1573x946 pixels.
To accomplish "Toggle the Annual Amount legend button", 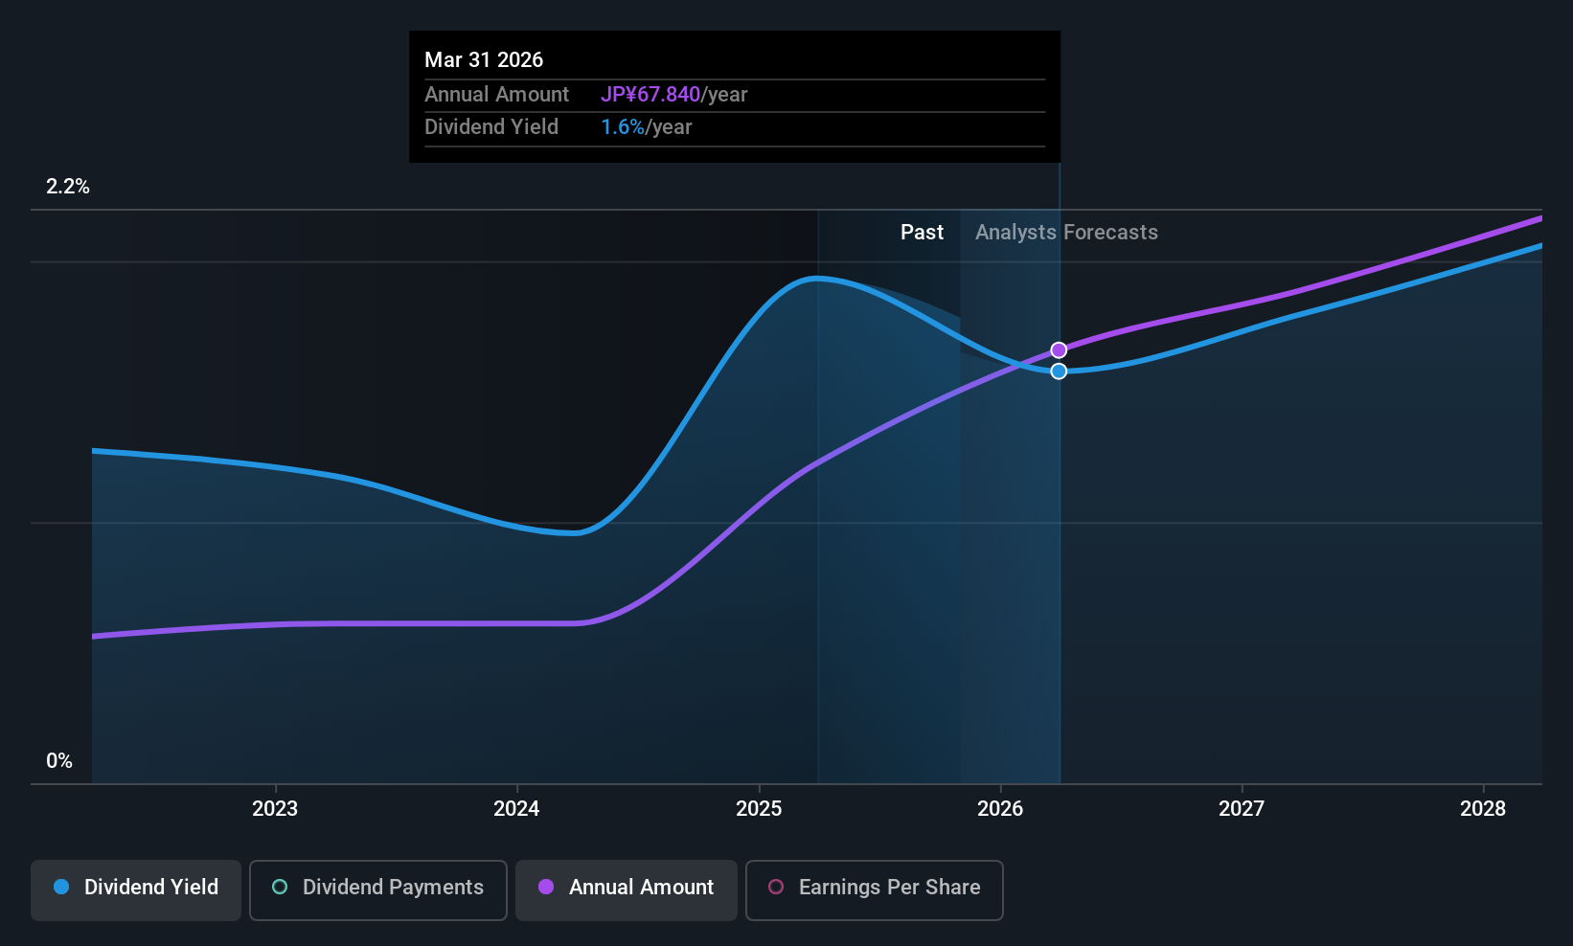I will click(x=627, y=890).
